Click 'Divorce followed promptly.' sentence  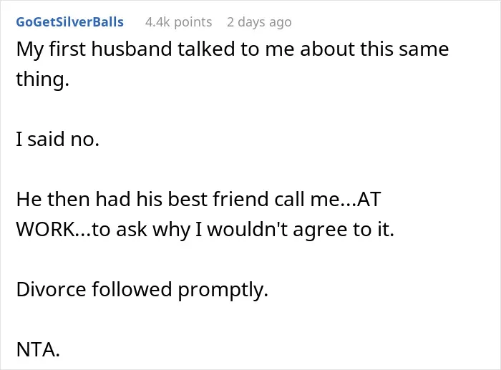point(142,289)
